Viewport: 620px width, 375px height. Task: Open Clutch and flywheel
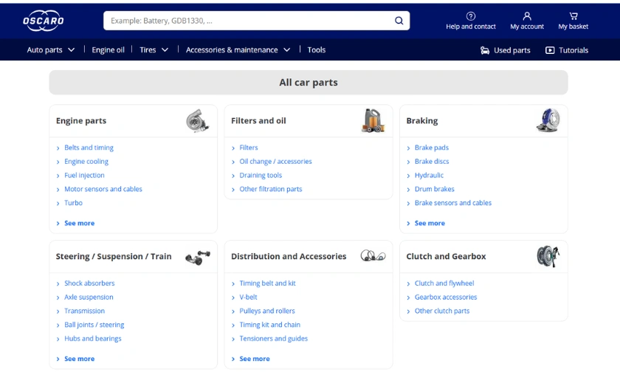coord(444,283)
